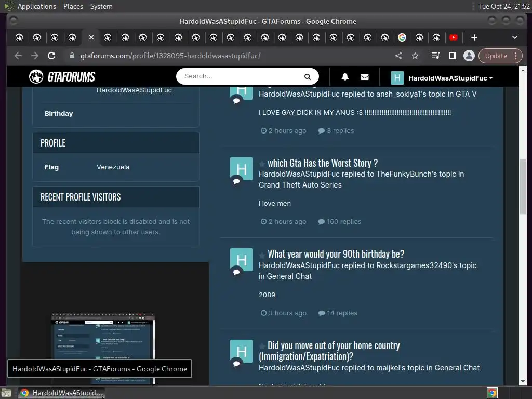Open the Applications menu
Image resolution: width=532 pixels, height=399 pixels.
[37, 6]
